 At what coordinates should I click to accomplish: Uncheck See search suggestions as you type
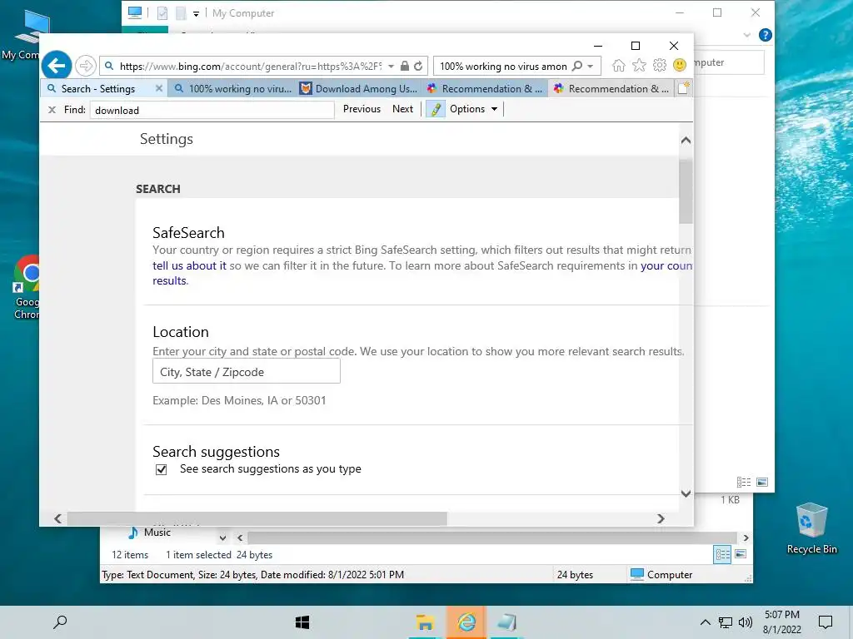click(x=161, y=469)
